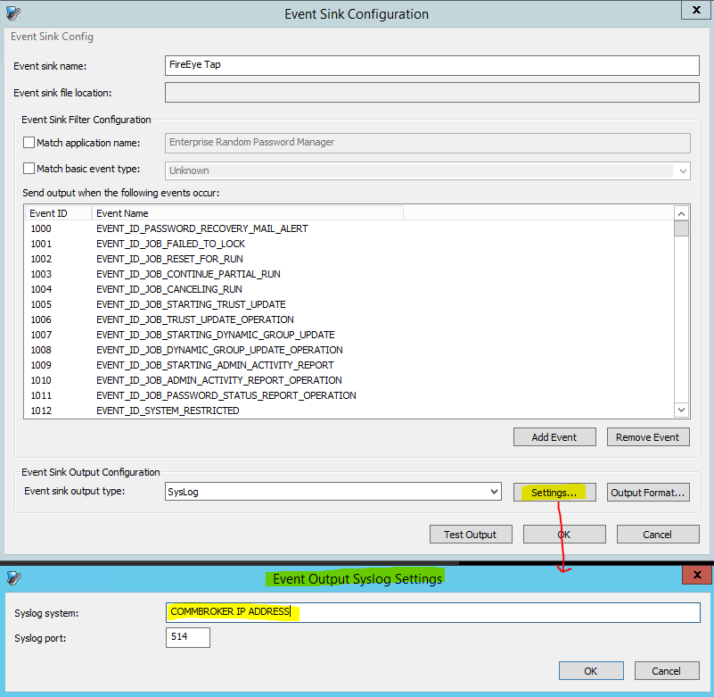
Task: Enable the Match application name checkbox
Action: [x=29, y=143]
